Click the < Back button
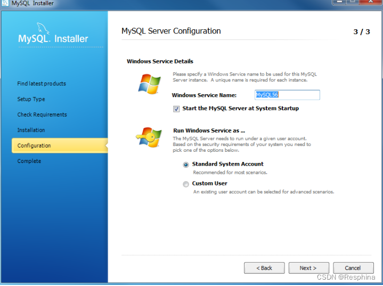 (x=264, y=268)
